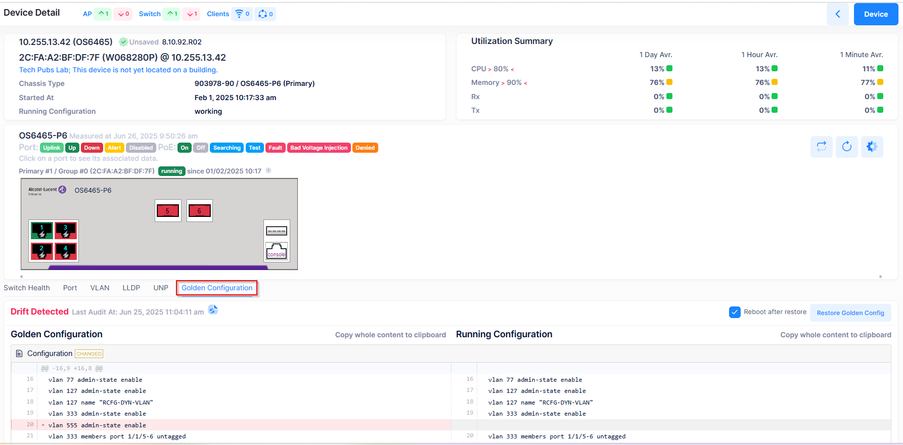Click the yellow Alert port legend badge

pyautogui.click(x=114, y=148)
